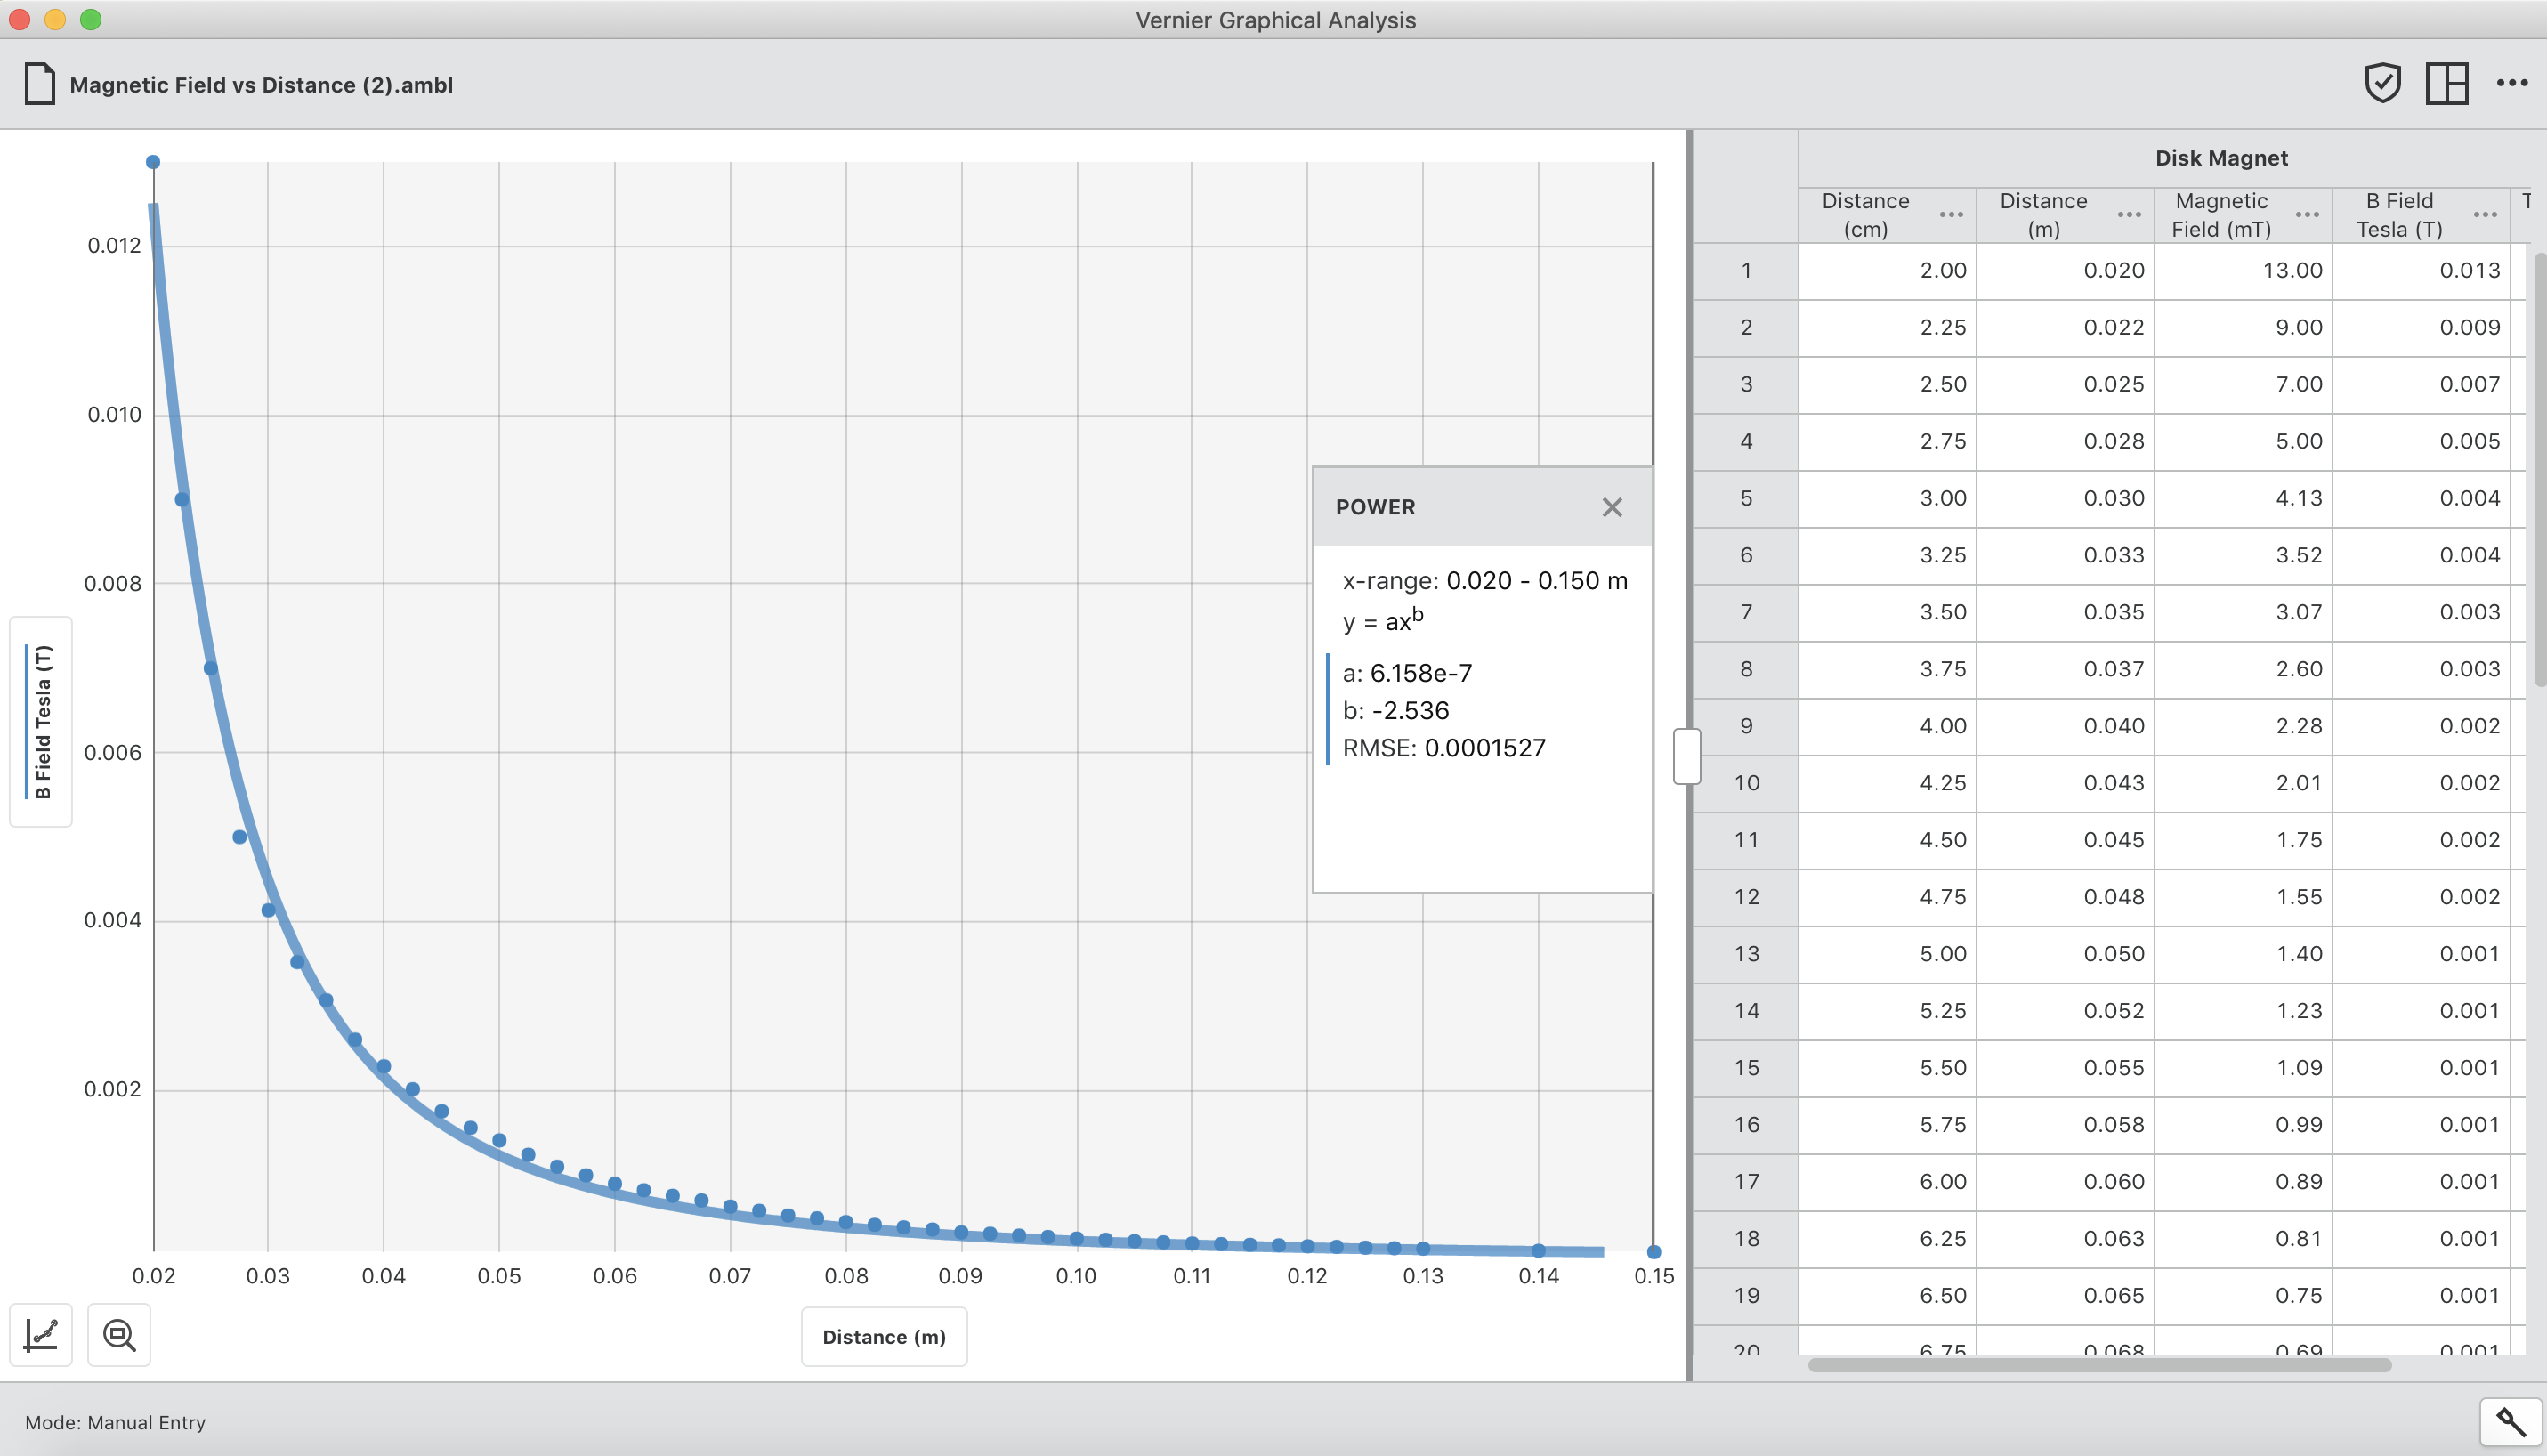Open B Field Tesla (T) column options
Image resolution: width=2547 pixels, height=1456 pixels.
(x=2484, y=215)
